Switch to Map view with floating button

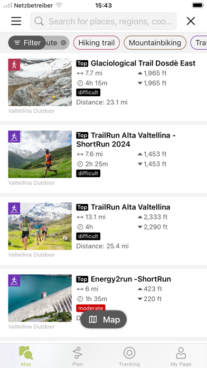click(103, 319)
